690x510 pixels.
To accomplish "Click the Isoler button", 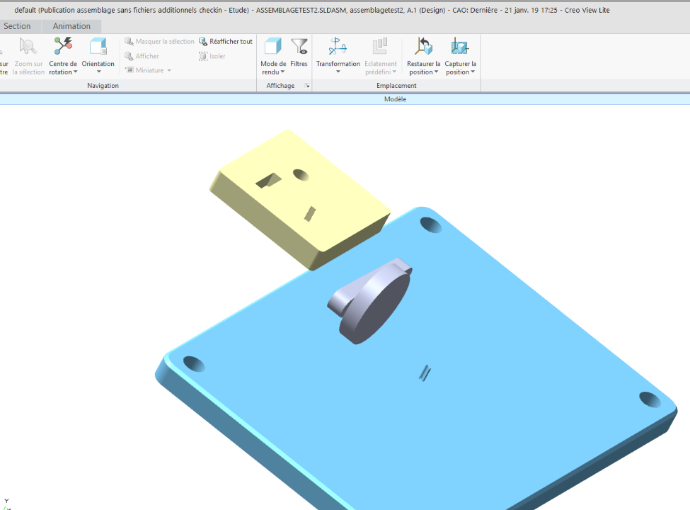I will 212,56.
